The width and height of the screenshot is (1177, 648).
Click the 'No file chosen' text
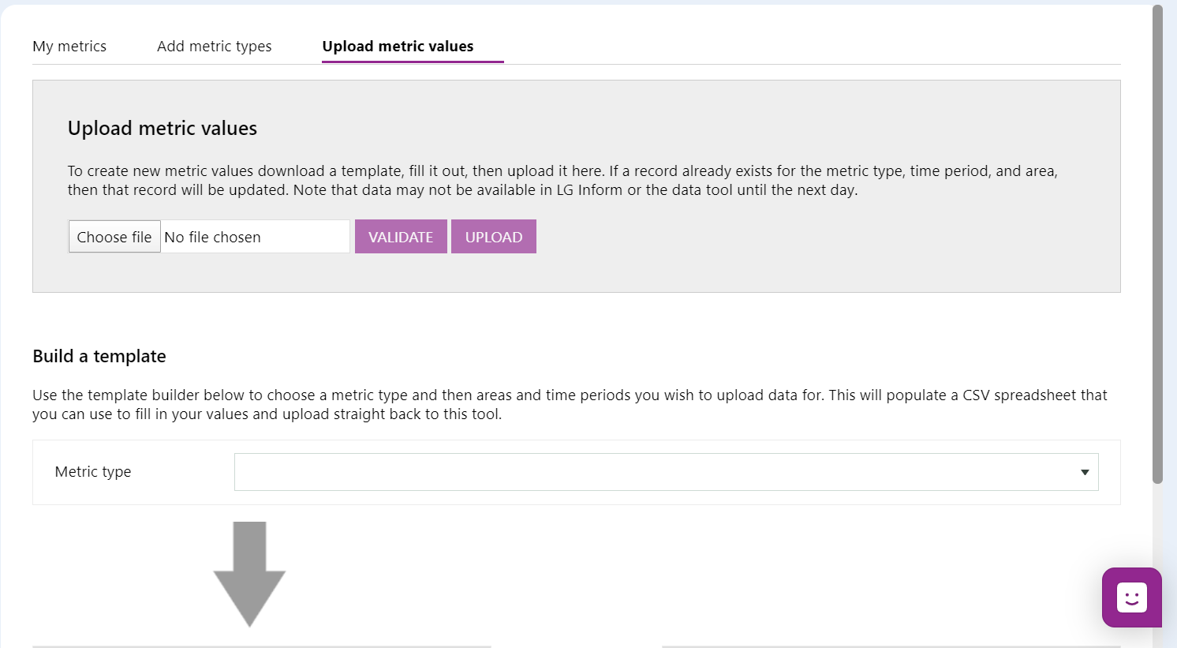[212, 238]
